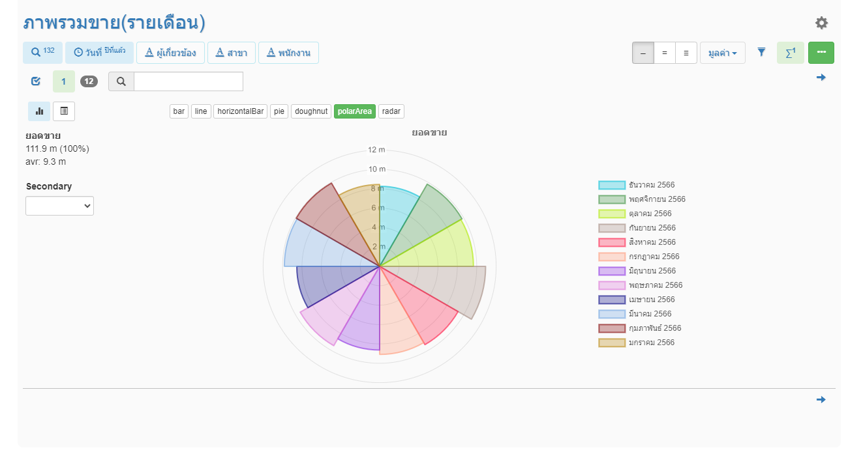
Task: Select the single-line density toggle
Action: [643, 53]
